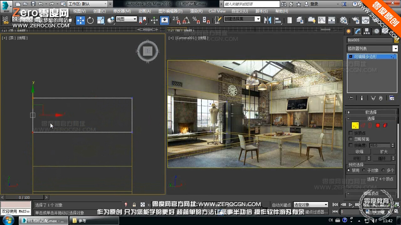Click the Render teapot icon

[366, 20]
